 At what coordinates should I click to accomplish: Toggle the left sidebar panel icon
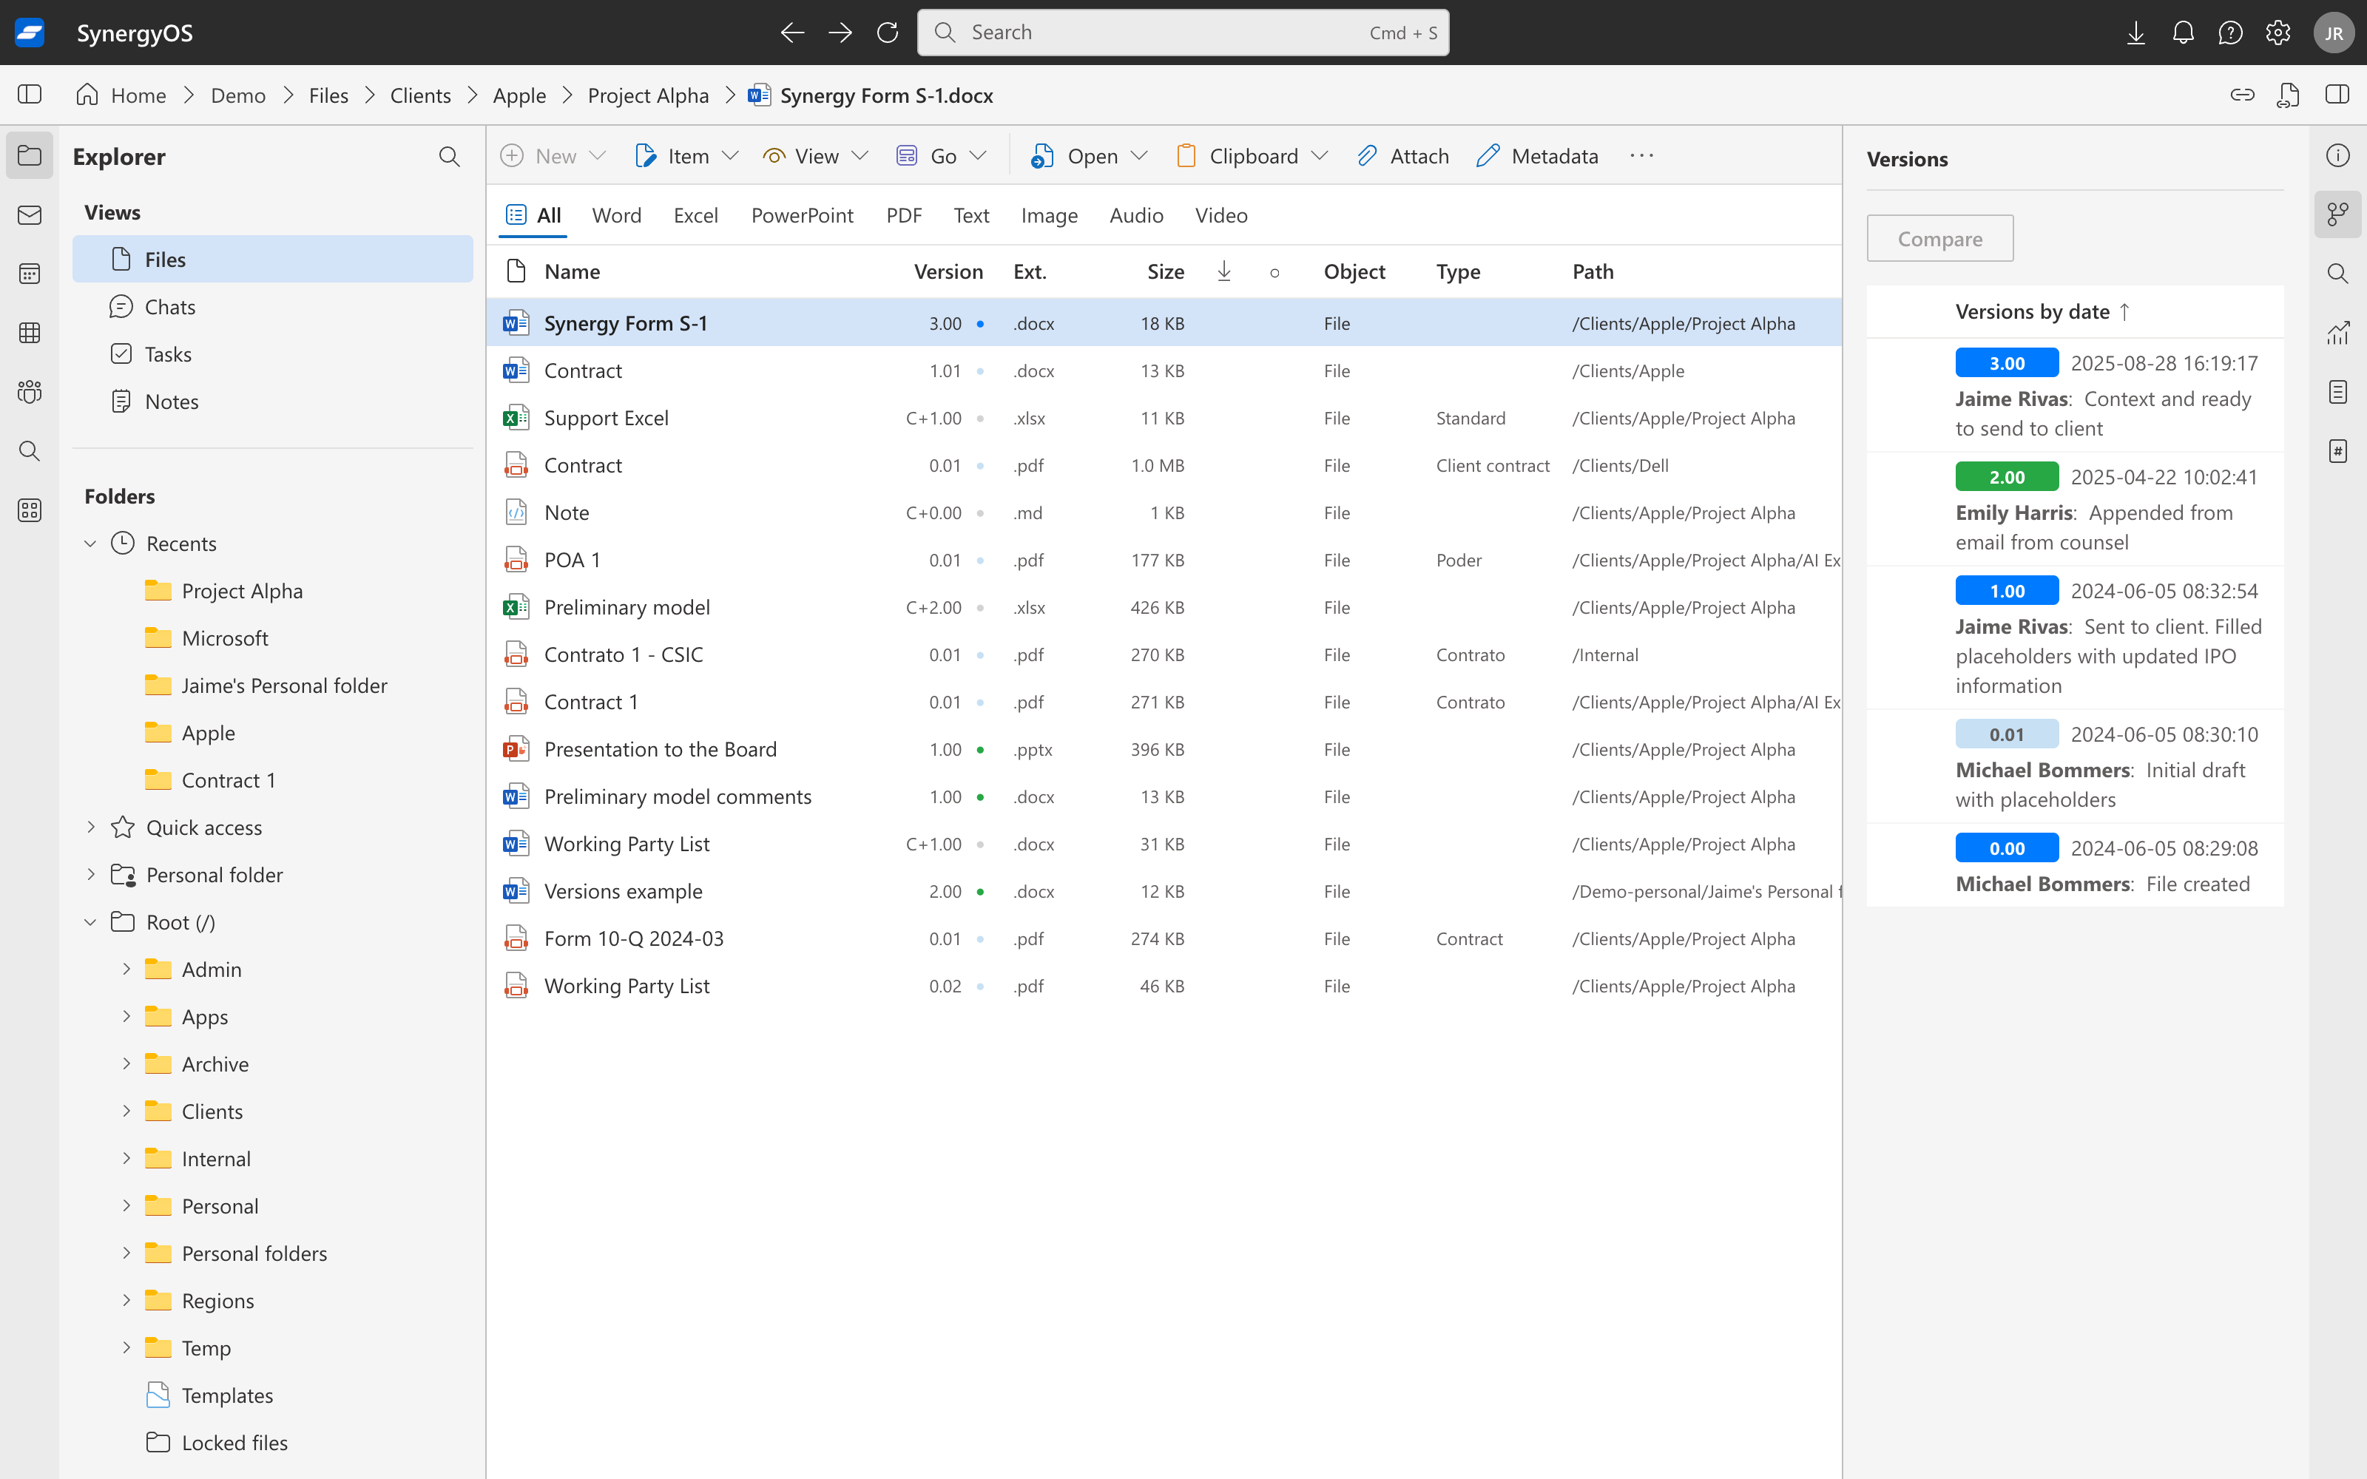tap(30, 95)
